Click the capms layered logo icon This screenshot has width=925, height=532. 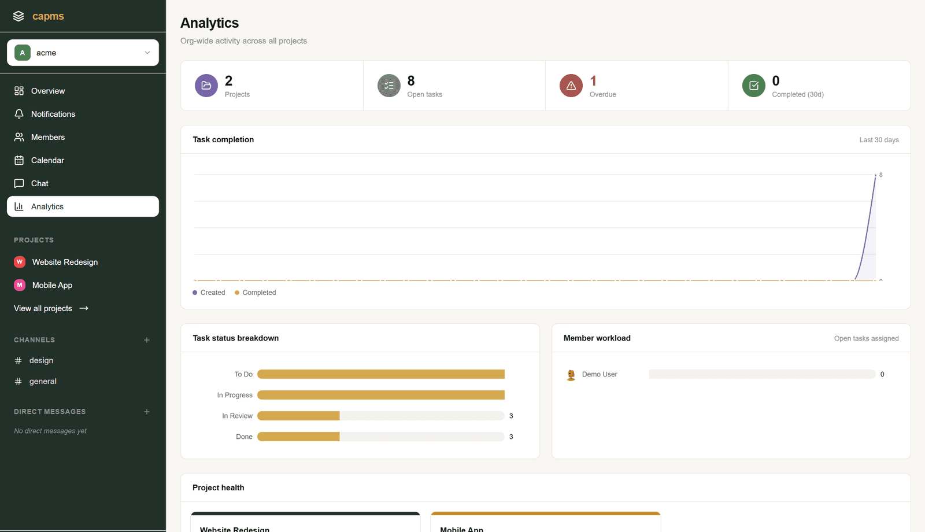(x=18, y=16)
